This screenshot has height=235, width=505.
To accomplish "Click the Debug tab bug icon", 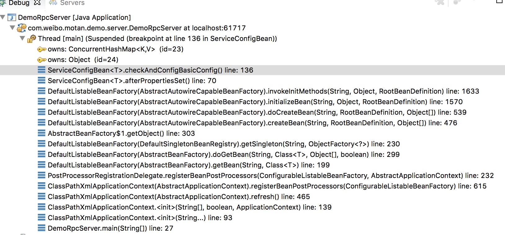I will pos(3,3).
